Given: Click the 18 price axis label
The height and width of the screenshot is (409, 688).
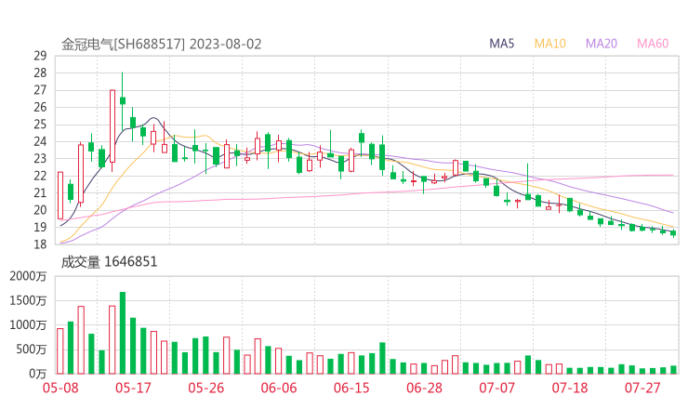Looking at the screenshot, I should [x=40, y=244].
